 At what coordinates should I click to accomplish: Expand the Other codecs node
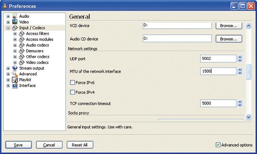15,57
